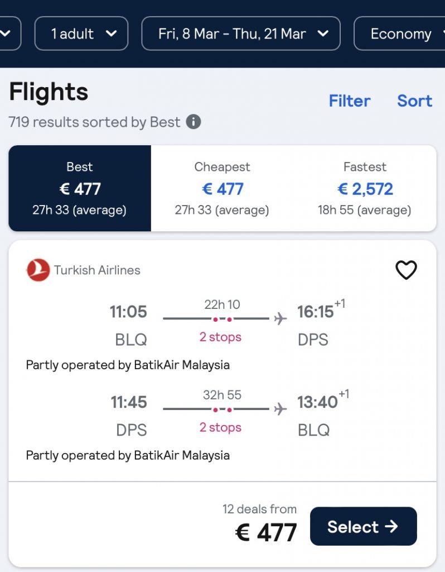
Task: Open the Fri, 8 Mar – Thu, 21 Mar date picker
Action: click(241, 34)
